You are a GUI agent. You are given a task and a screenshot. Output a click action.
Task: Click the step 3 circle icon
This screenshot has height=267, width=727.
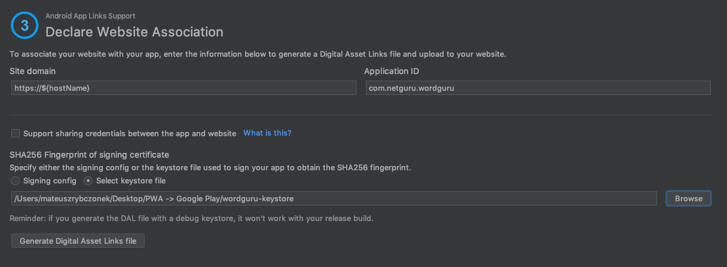coord(25,27)
